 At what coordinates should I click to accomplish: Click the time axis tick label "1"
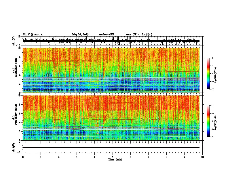click(41, 157)
